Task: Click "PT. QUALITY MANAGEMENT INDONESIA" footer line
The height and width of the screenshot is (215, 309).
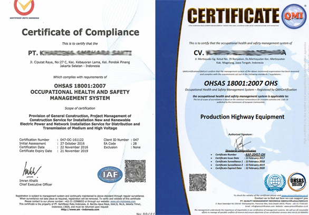Action: (274, 201)
